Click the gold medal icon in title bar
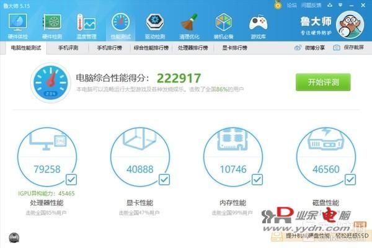The width and height of the screenshot is (372, 248). click(x=278, y=5)
